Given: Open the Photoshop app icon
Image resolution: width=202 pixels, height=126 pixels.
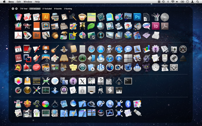Looking at the screenshot, I should [x=137, y=17].
